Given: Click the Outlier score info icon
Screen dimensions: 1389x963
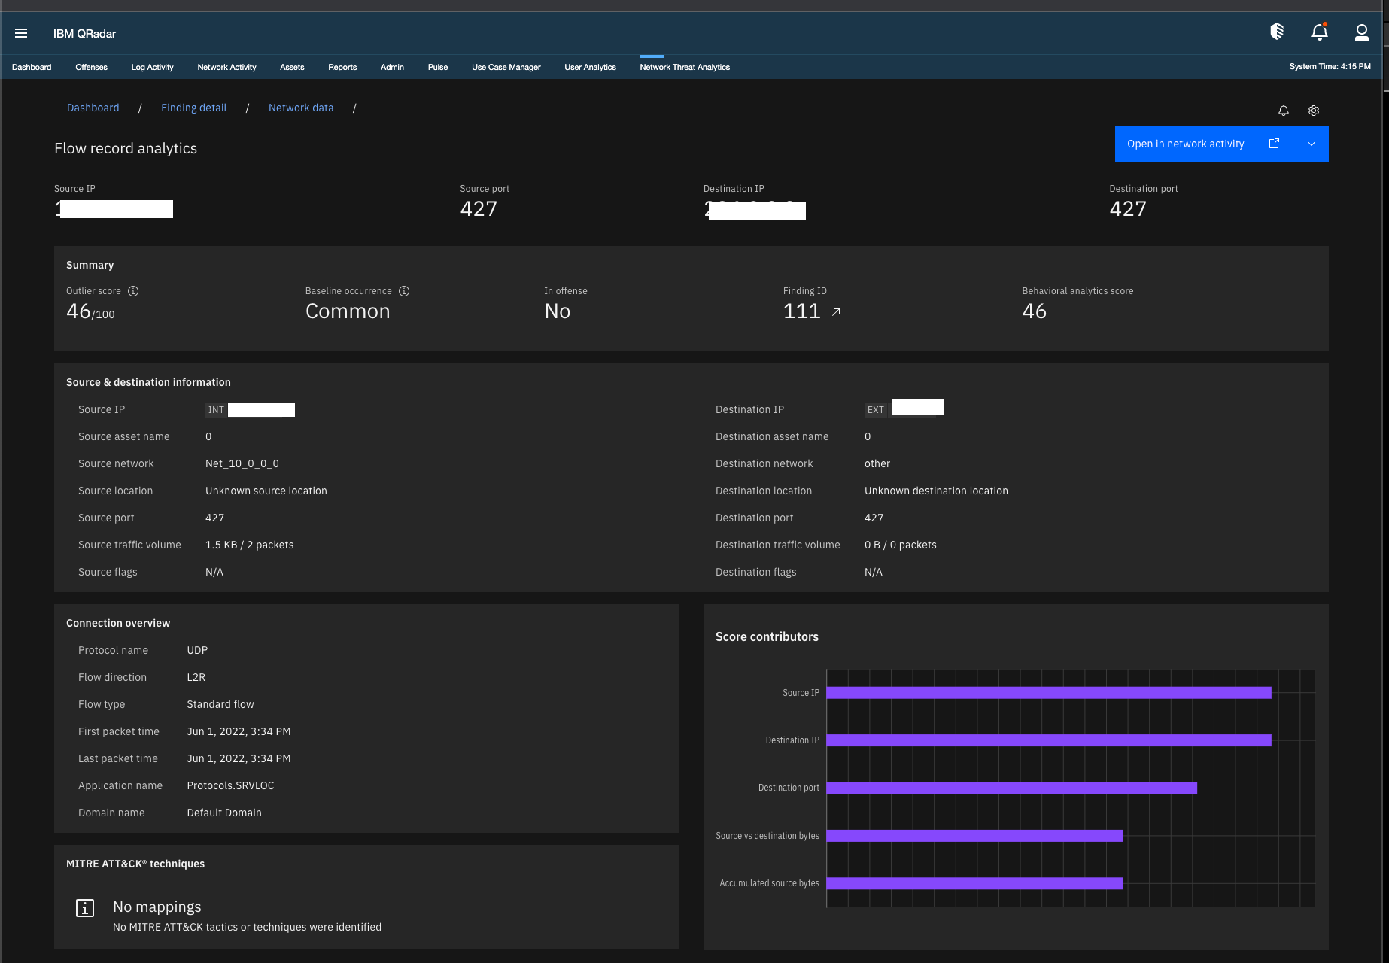Looking at the screenshot, I should click(x=133, y=291).
